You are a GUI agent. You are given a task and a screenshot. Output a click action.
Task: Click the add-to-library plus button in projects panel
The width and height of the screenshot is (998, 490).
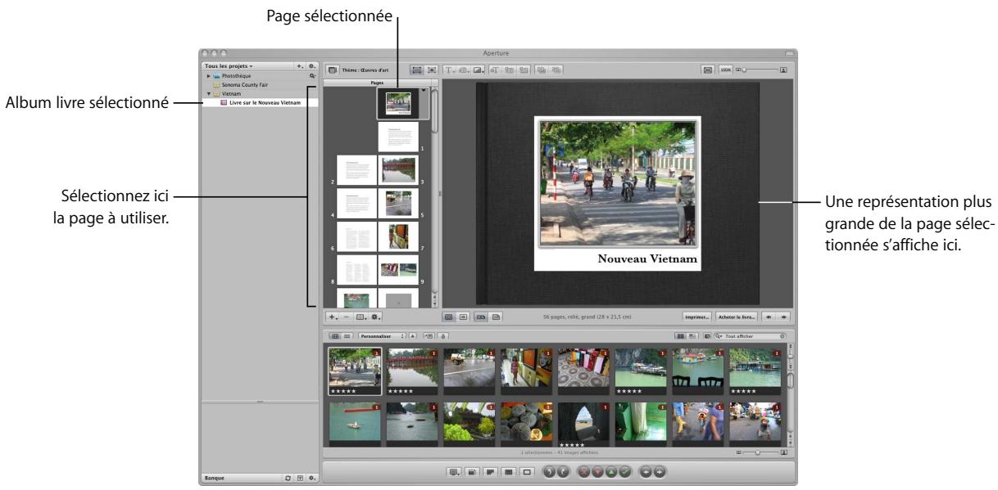pyautogui.click(x=301, y=65)
